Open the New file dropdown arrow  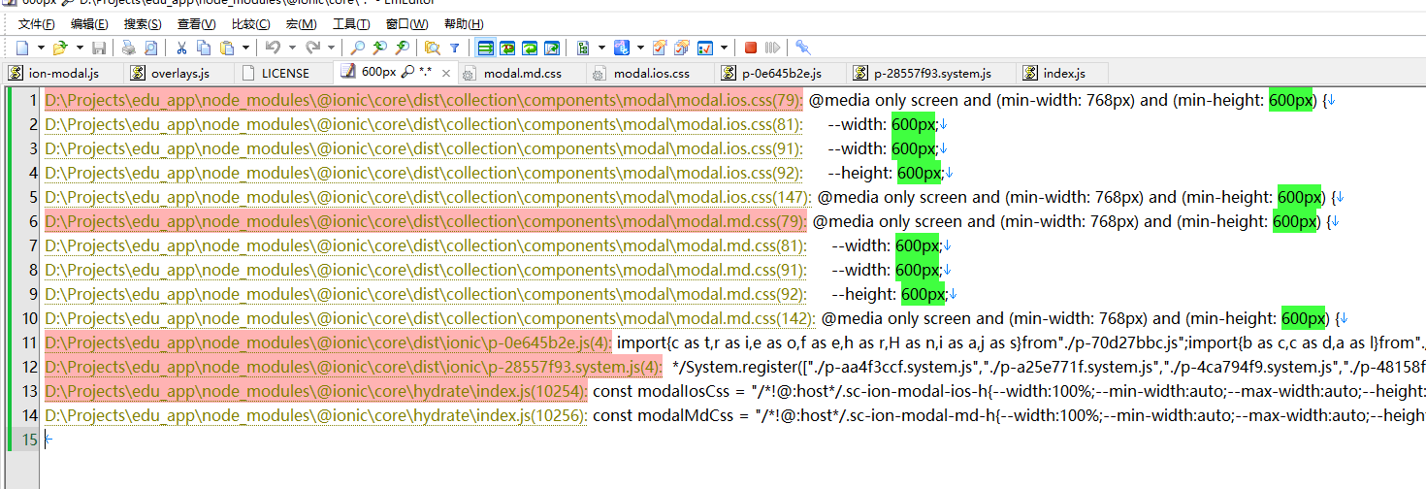pos(41,48)
